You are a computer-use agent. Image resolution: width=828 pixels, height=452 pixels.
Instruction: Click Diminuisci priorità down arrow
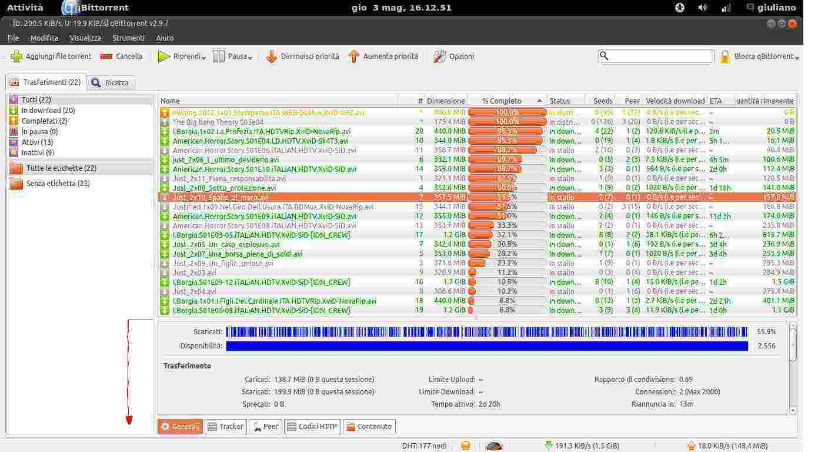pos(271,56)
